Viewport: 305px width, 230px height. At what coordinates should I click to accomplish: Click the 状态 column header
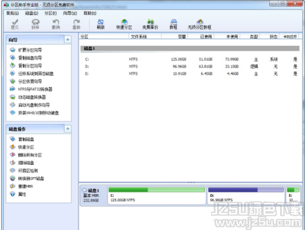coord(270,37)
